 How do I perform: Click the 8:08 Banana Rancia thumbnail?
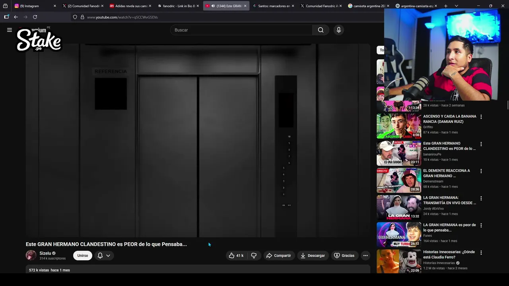click(399, 126)
